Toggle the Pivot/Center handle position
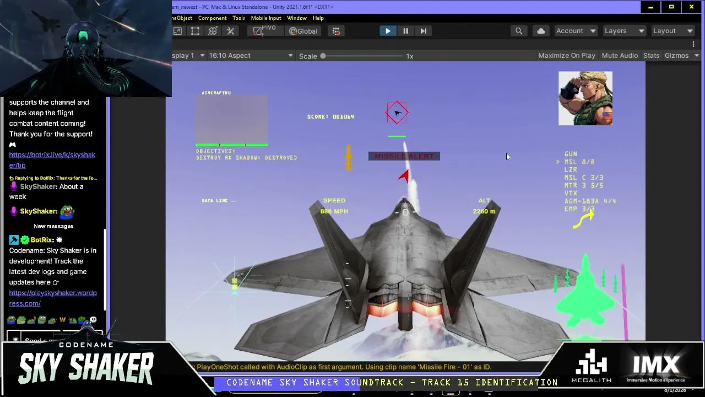The height and width of the screenshot is (397, 705). 265,31
